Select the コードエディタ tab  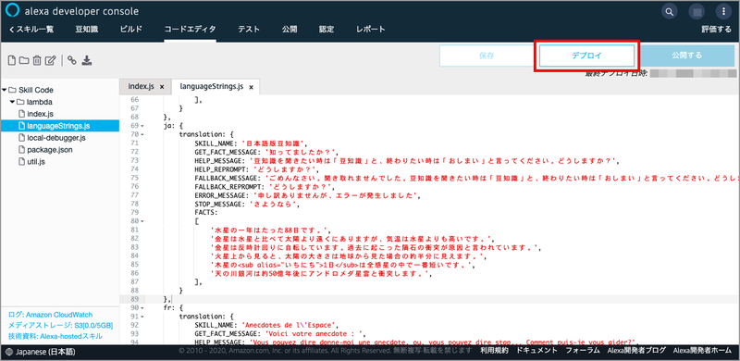pyautogui.click(x=191, y=30)
